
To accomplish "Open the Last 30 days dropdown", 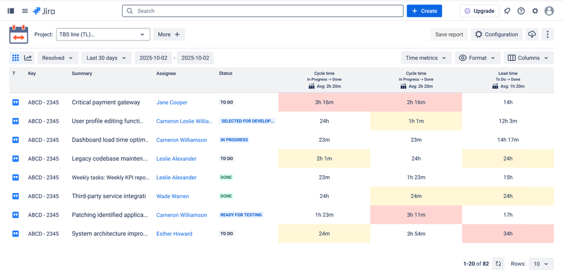I will [106, 58].
